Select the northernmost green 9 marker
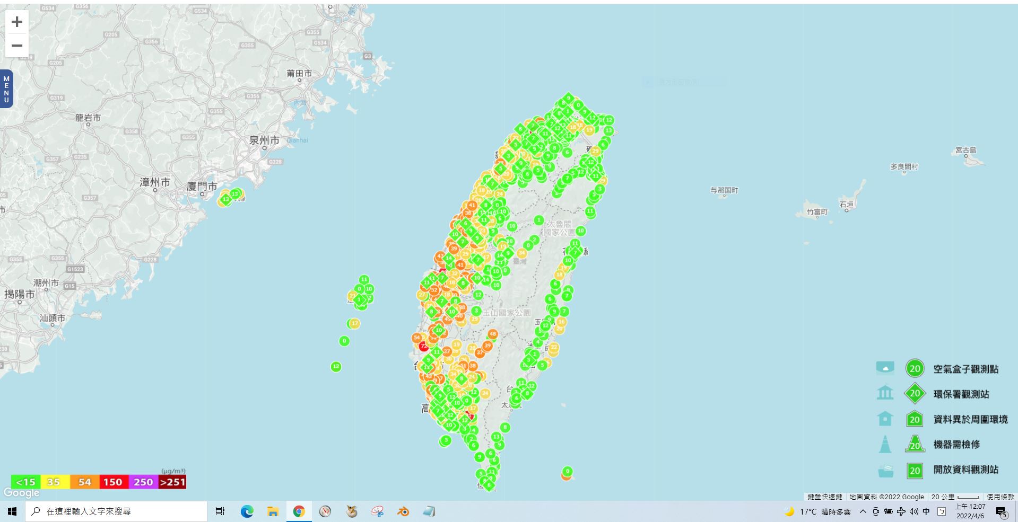This screenshot has height=522, width=1018. click(x=569, y=98)
